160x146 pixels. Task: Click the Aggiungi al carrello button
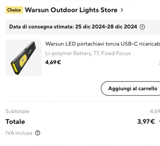click(130, 88)
